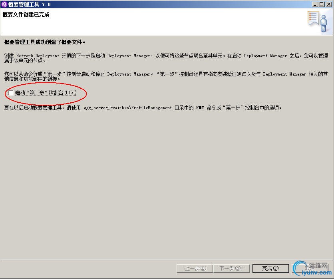The height and width of the screenshot is (279, 334).
Task: Open the system menu via title bar app icon
Action: click(x=4, y=4)
